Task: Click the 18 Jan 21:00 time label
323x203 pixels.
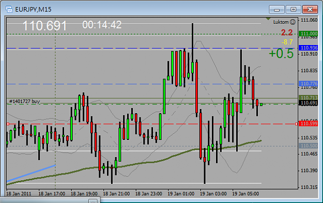Action: click(116, 194)
